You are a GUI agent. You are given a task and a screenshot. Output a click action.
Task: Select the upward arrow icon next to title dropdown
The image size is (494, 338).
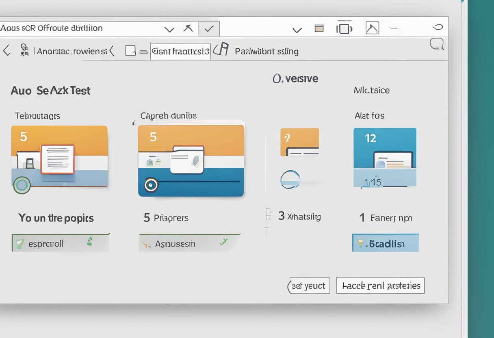[x=188, y=28]
